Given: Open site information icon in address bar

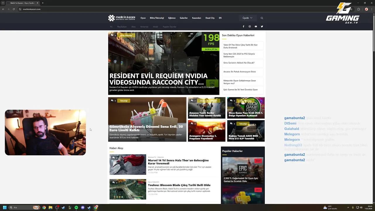Looking at the screenshot, I should point(20,9).
